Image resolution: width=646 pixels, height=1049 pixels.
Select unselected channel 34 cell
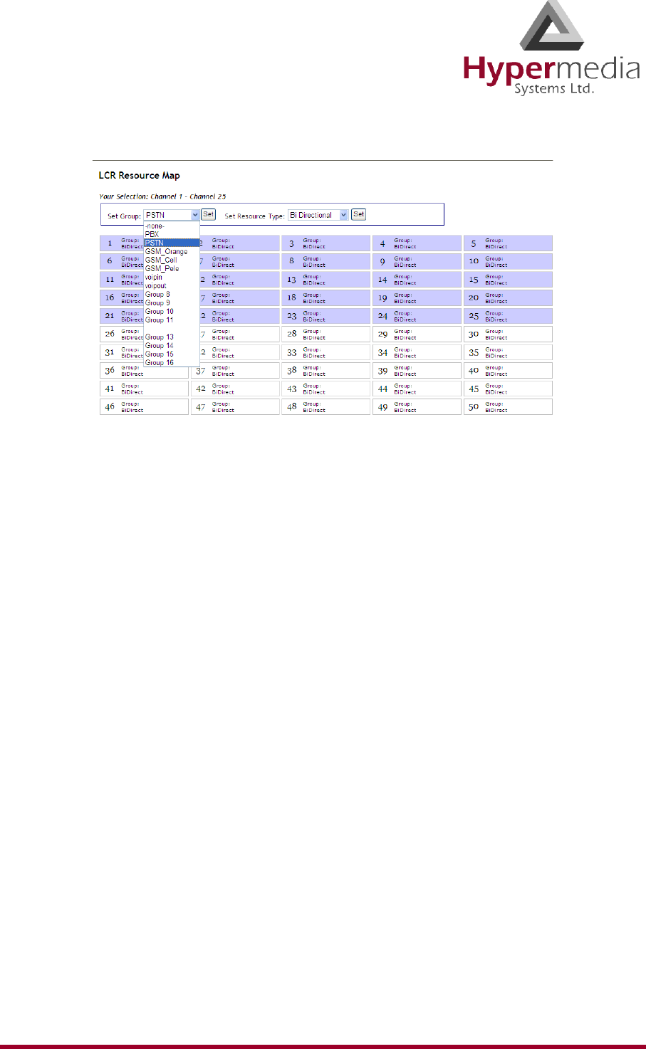417,352
